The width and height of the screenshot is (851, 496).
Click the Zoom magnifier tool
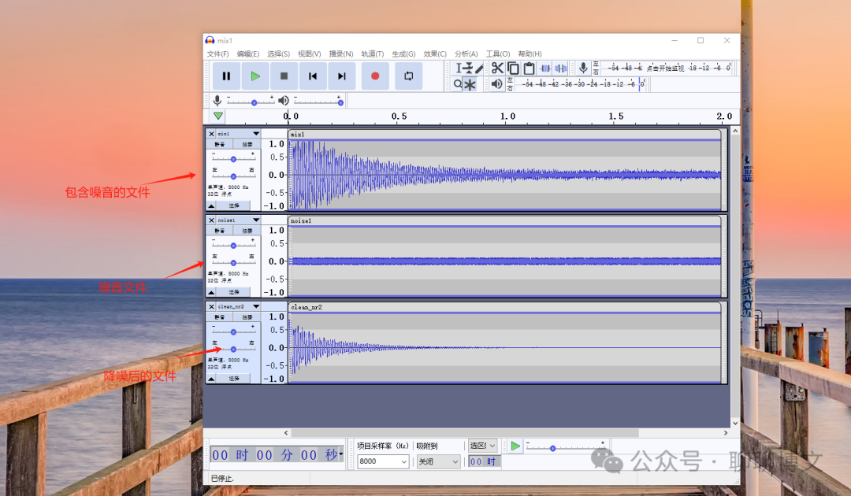[x=458, y=83]
